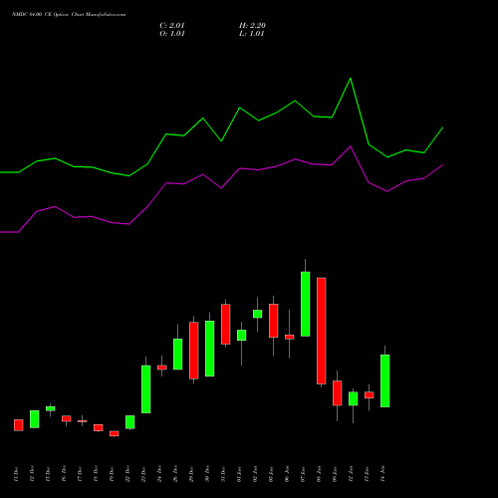Click the 11 Dec date label
Viewport: 498px width, 498px height.
tap(16, 474)
